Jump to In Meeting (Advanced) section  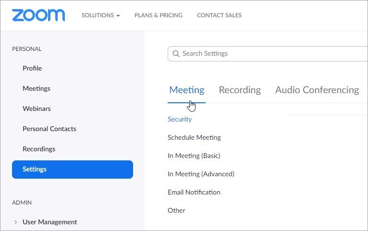[x=201, y=174]
